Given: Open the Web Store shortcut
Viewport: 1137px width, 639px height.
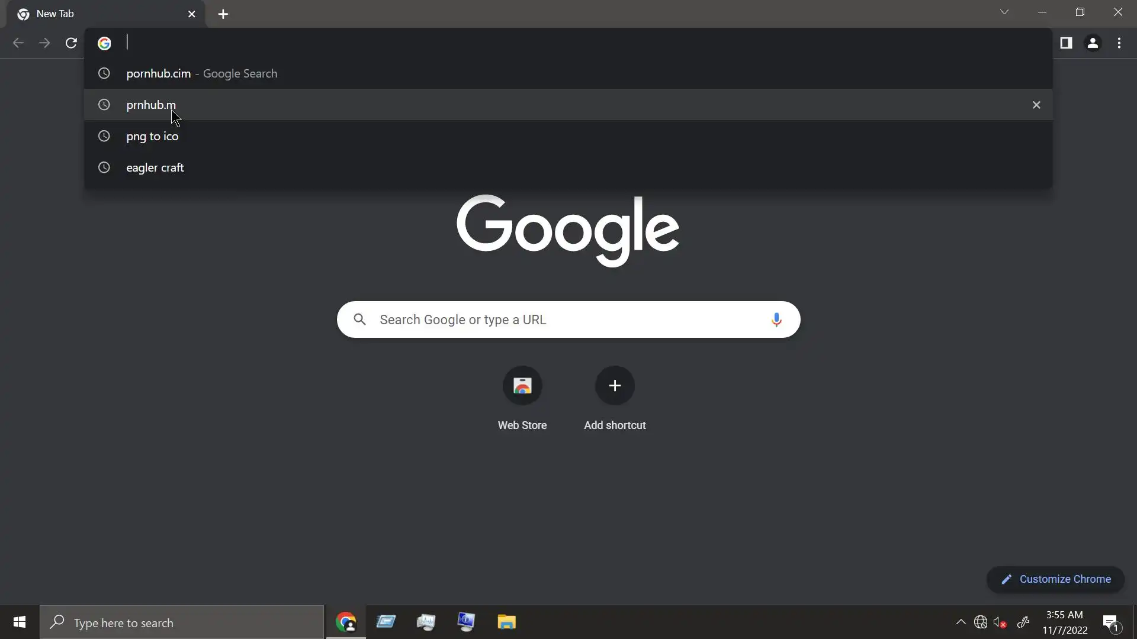Looking at the screenshot, I should click(x=522, y=386).
